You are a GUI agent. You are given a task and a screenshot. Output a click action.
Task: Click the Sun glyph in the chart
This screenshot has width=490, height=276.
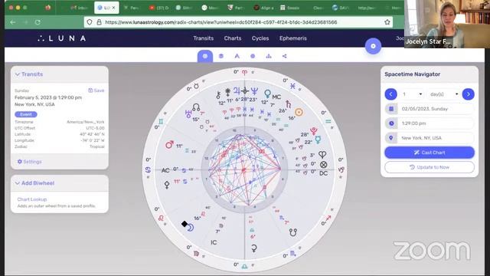(299, 112)
